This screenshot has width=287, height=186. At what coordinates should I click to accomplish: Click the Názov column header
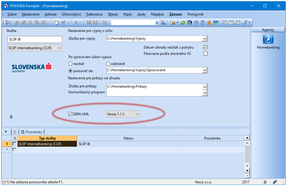[x=129, y=138]
